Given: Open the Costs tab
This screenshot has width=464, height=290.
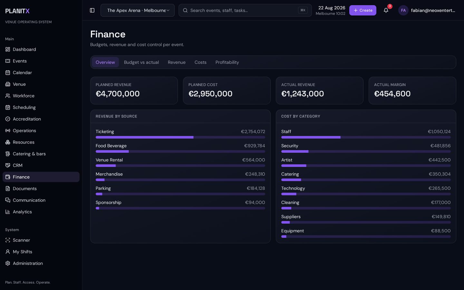Looking at the screenshot, I should click(200, 62).
